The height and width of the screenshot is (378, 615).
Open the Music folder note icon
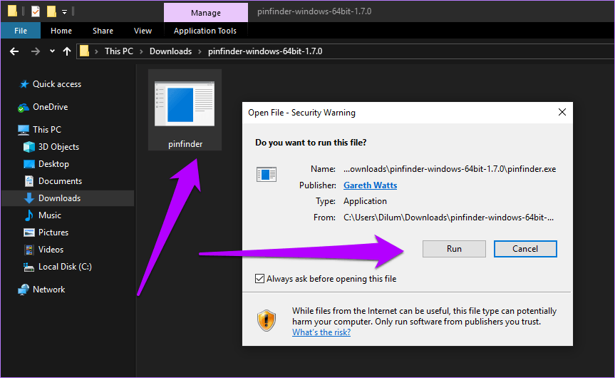click(x=29, y=215)
